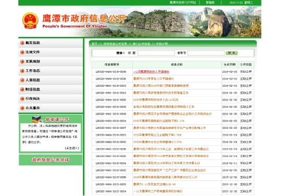Open the 首页 breadcrumb link
Screen dimensions: 289x196
94,44
